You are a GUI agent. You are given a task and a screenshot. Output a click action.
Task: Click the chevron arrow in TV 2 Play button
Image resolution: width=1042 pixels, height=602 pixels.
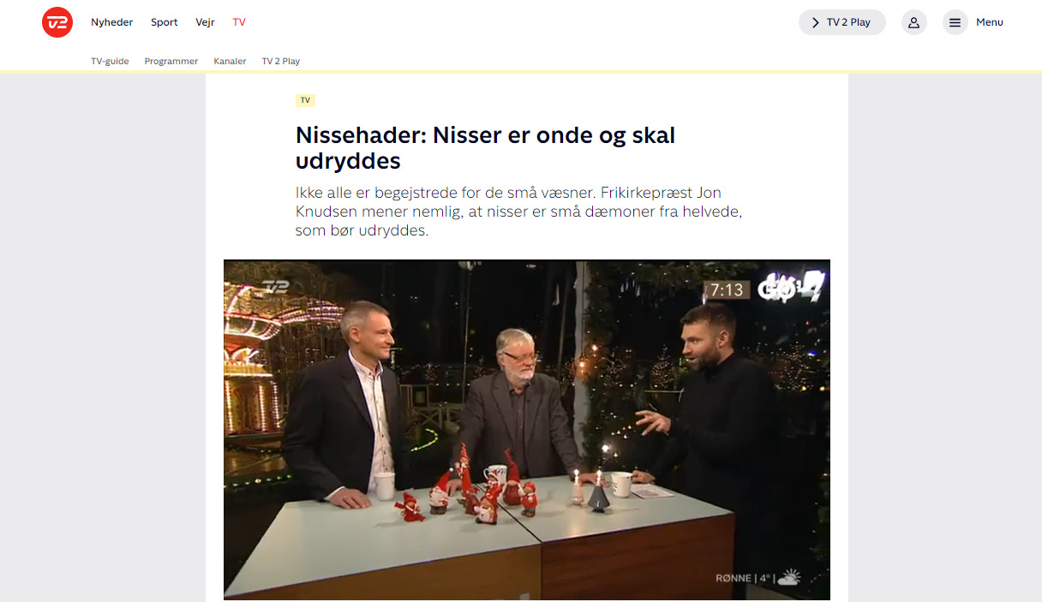pos(815,22)
